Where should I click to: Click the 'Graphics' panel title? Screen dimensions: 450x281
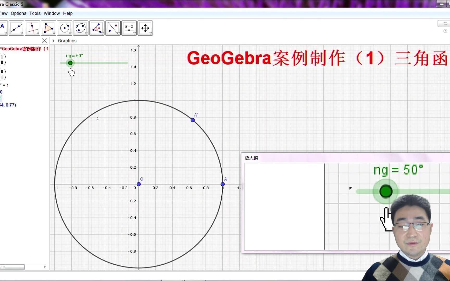click(67, 41)
